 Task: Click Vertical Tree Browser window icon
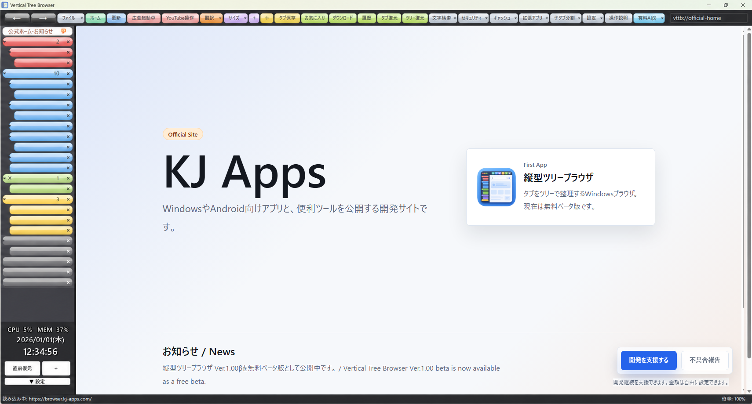pyautogui.click(x=5, y=5)
